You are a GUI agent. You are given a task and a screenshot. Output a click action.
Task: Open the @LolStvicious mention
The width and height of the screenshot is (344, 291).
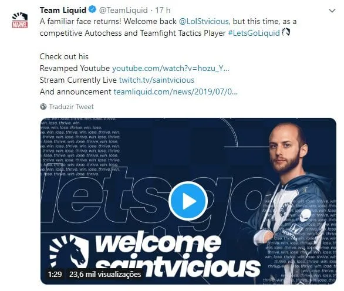click(x=204, y=22)
